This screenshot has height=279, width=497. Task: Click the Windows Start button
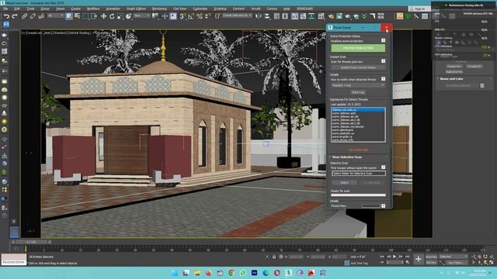coord(174,273)
